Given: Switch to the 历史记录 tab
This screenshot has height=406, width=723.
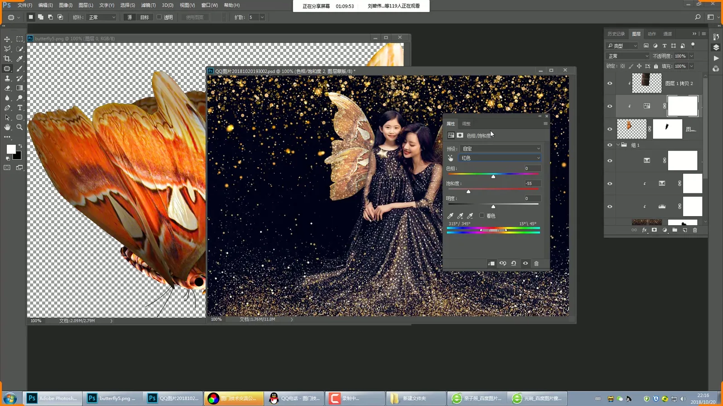Looking at the screenshot, I should tap(616, 34).
